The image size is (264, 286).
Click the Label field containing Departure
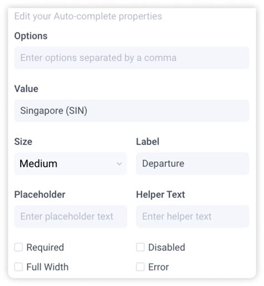(192, 163)
